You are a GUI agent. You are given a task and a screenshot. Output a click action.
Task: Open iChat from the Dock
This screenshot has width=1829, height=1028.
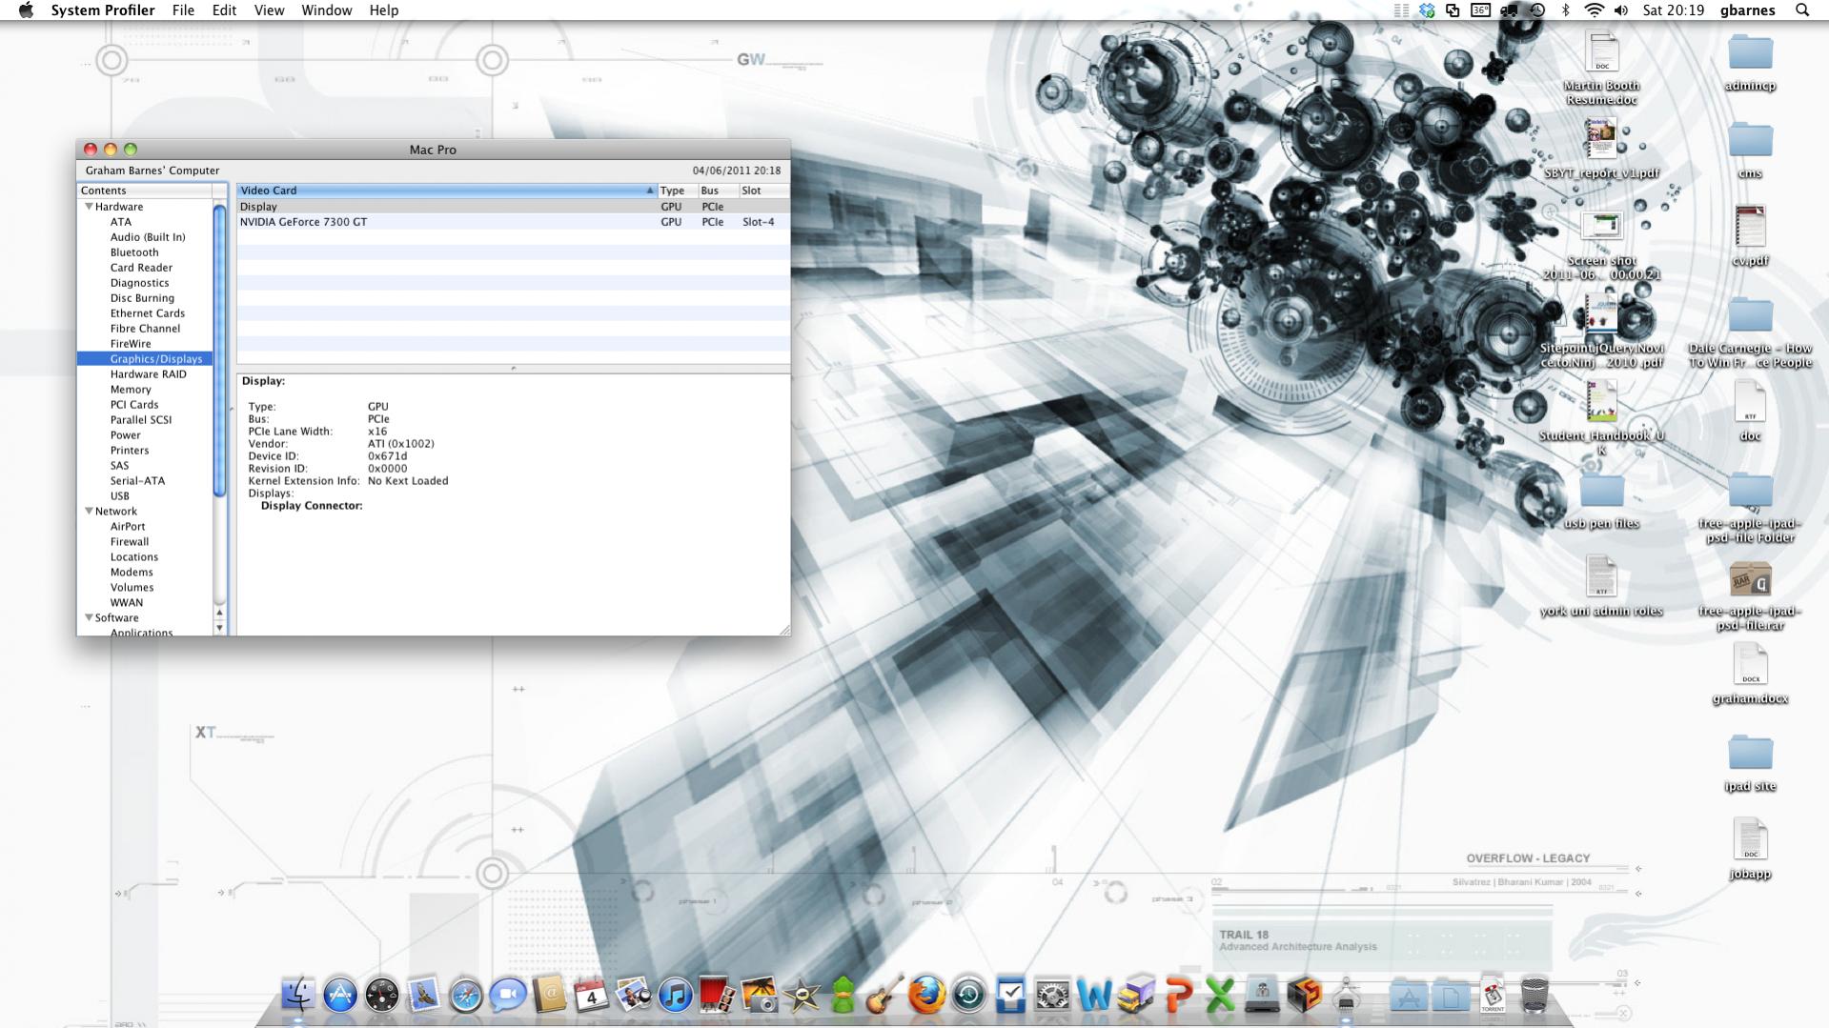point(508,995)
